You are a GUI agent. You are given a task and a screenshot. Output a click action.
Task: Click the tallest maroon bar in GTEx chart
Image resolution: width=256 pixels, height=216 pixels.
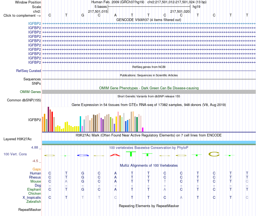(48, 119)
